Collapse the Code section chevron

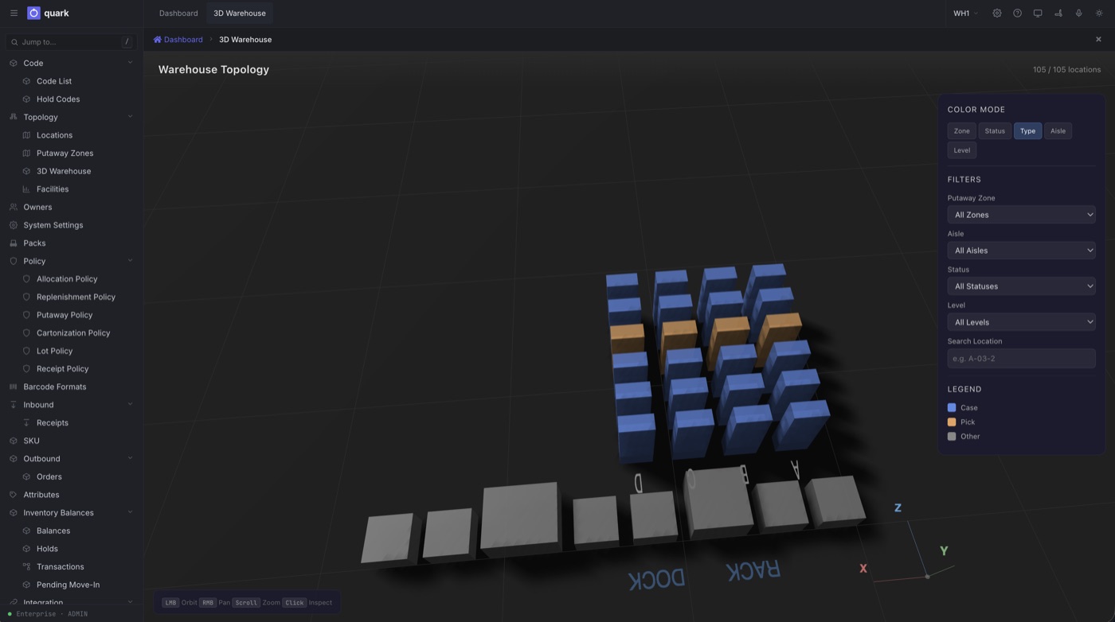[x=130, y=63]
